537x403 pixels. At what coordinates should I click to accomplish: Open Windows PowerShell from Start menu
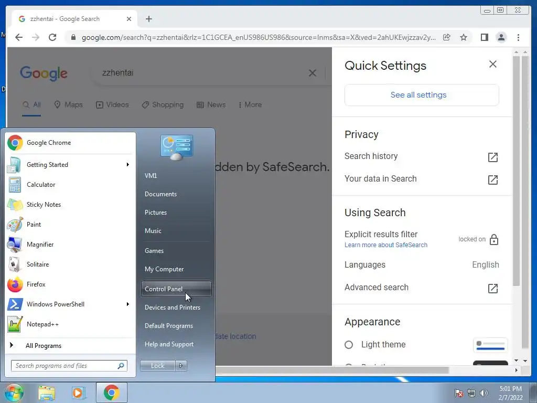click(x=70, y=304)
